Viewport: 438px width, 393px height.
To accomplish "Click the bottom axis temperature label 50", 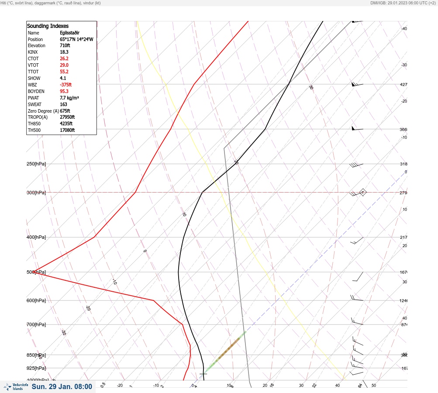I will (374, 386).
